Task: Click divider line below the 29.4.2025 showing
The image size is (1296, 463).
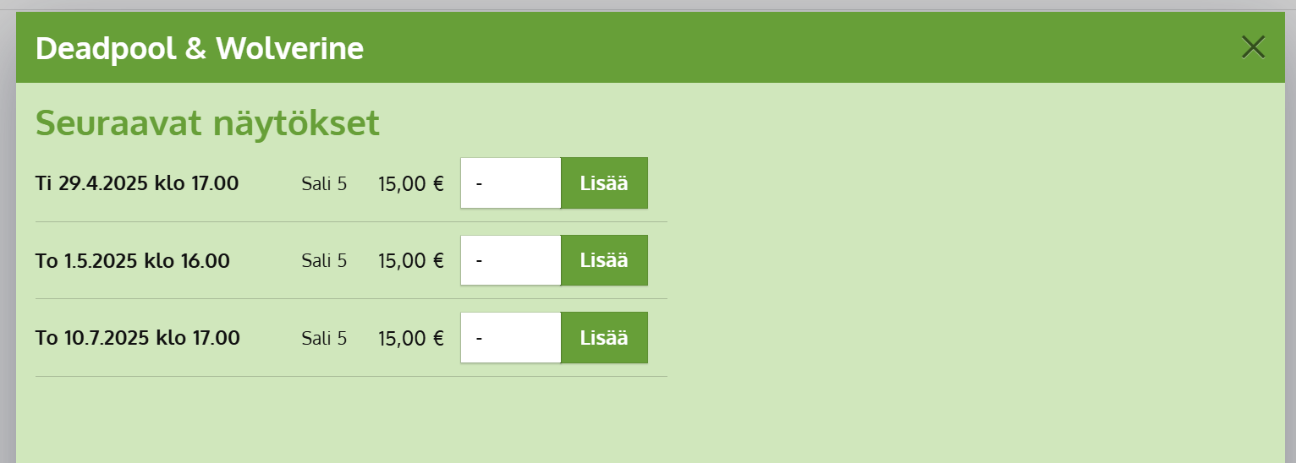Action: click(351, 221)
